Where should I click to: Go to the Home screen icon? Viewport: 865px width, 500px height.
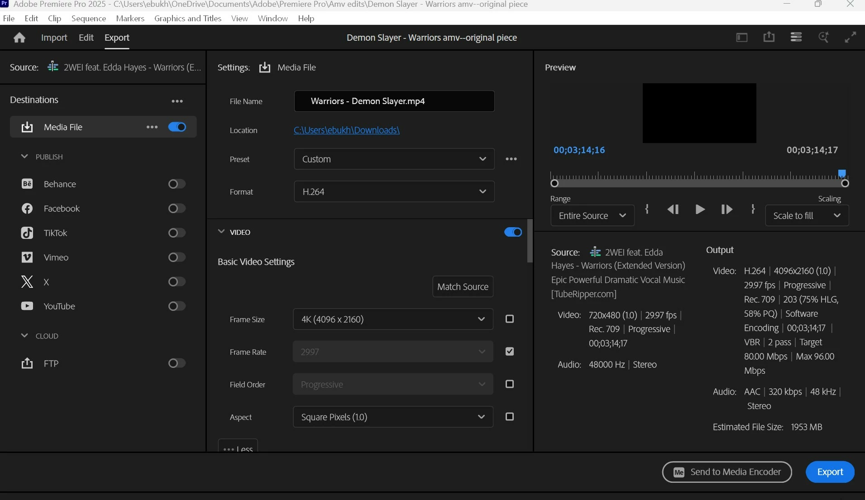coord(19,38)
